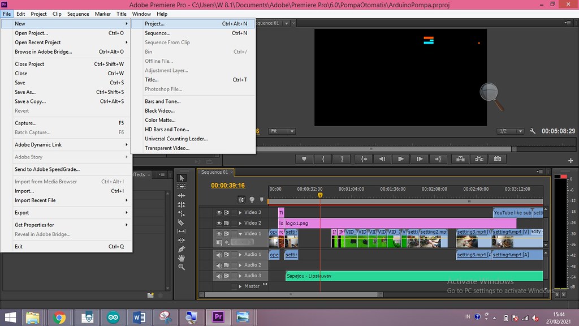Screen dimensions: 579x326
Task: Select Sapajou - Lipsia.wav audio clip
Action: pyautogui.click(x=414, y=276)
